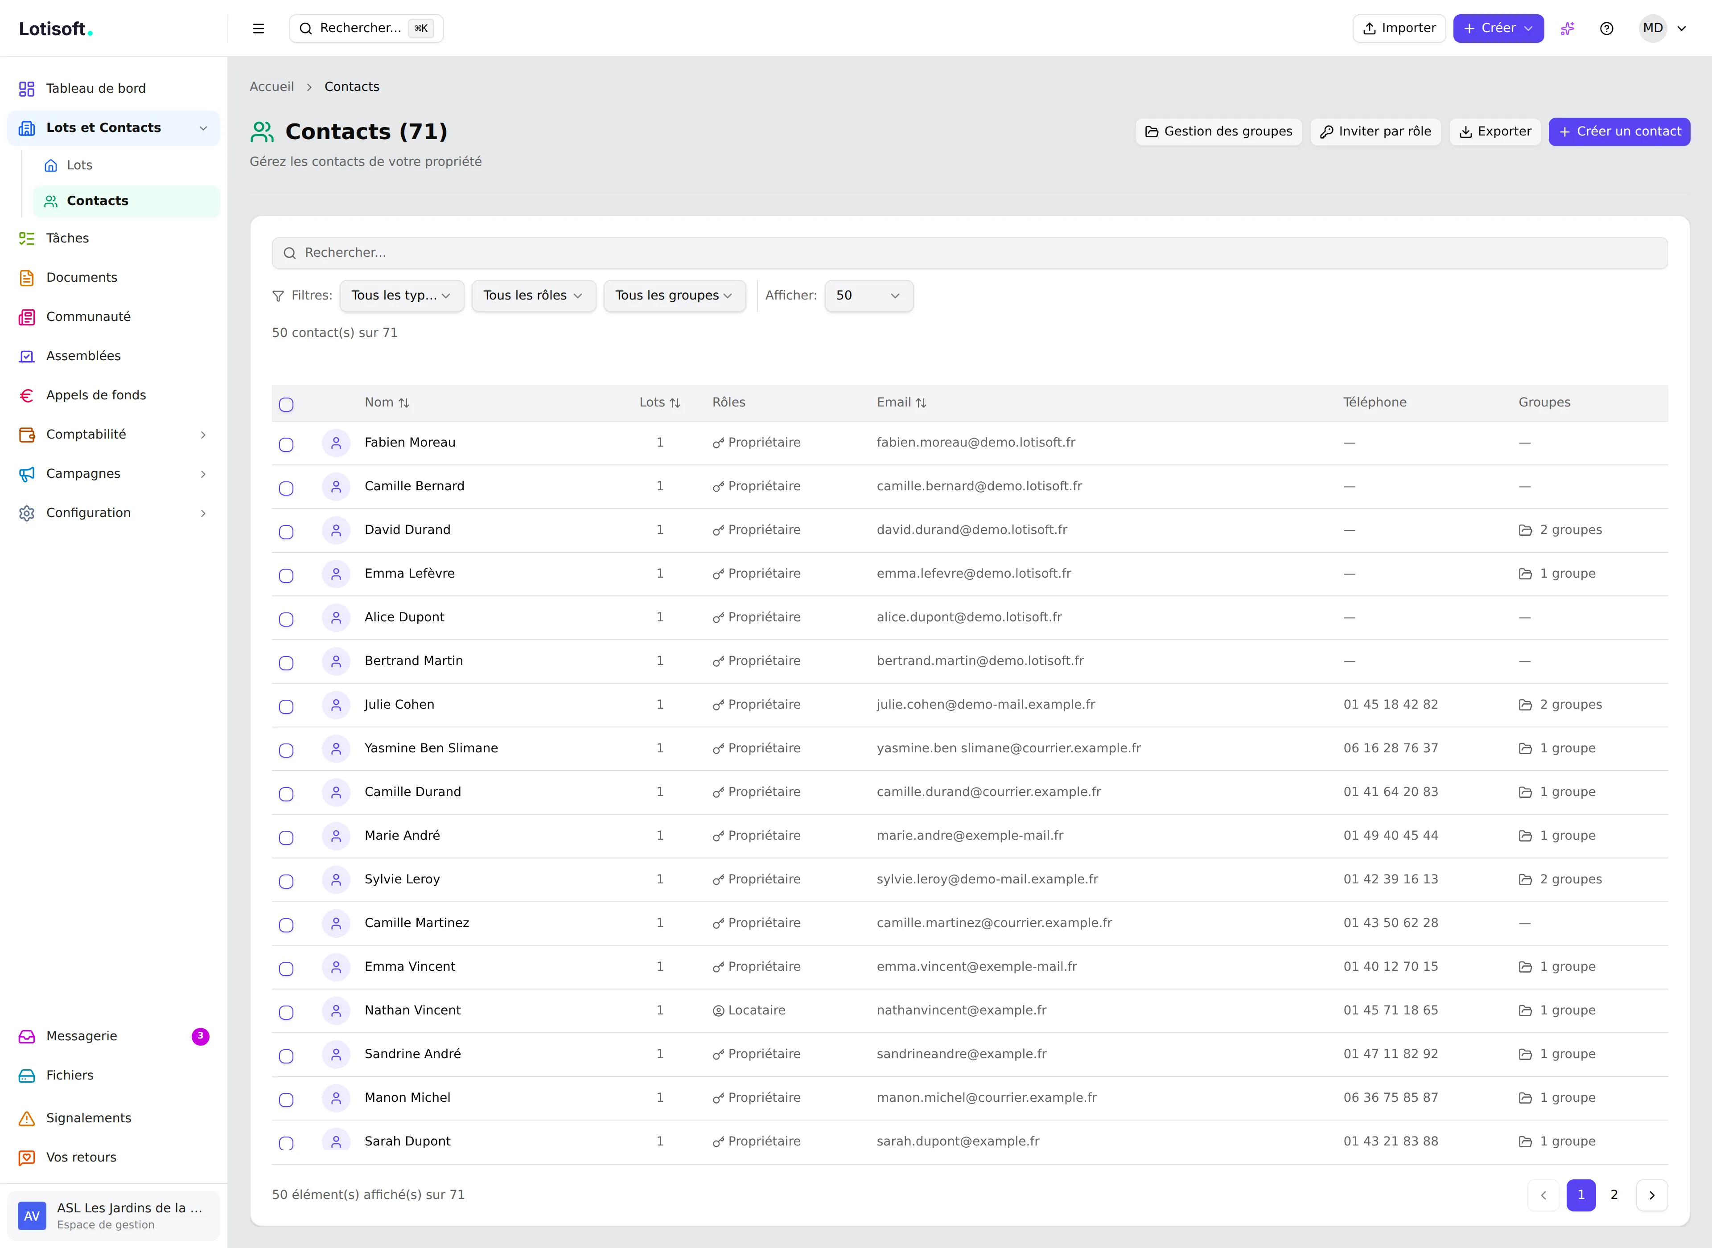This screenshot has height=1248, width=1712.
Task: Click the Documents file icon
Action: (26, 277)
